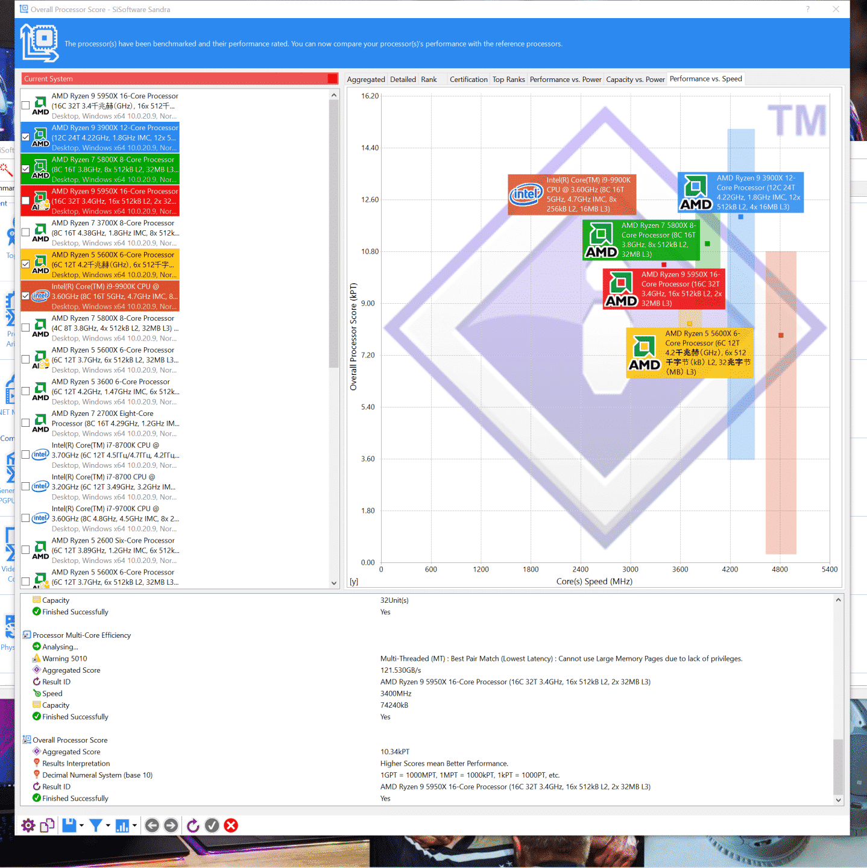Switch to the Aggregated tab
Screen dimensions: 867x868
[x=366, y=79]
